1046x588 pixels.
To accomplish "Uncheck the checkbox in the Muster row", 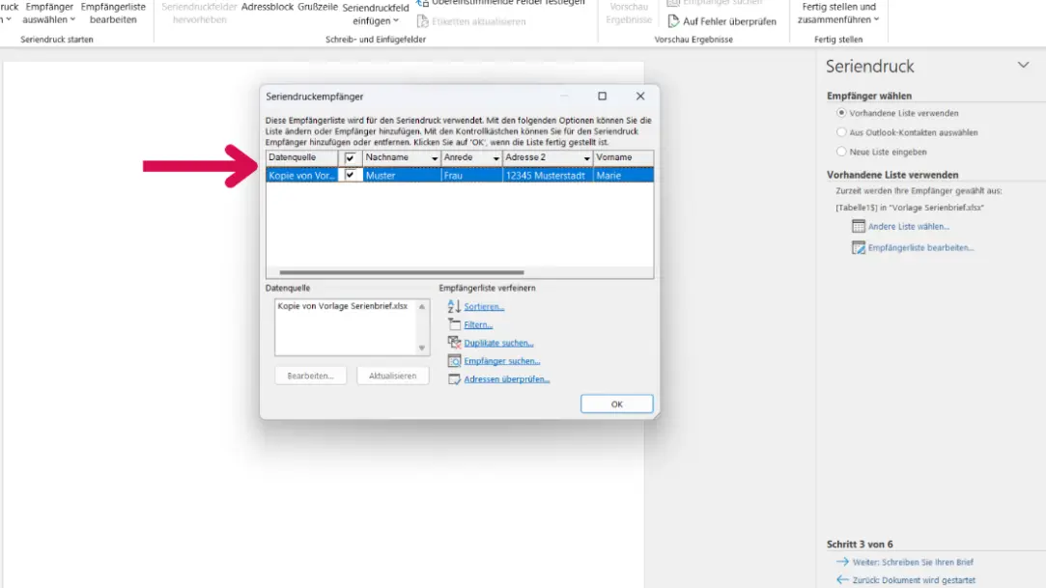I will click(x=351, y=176).
